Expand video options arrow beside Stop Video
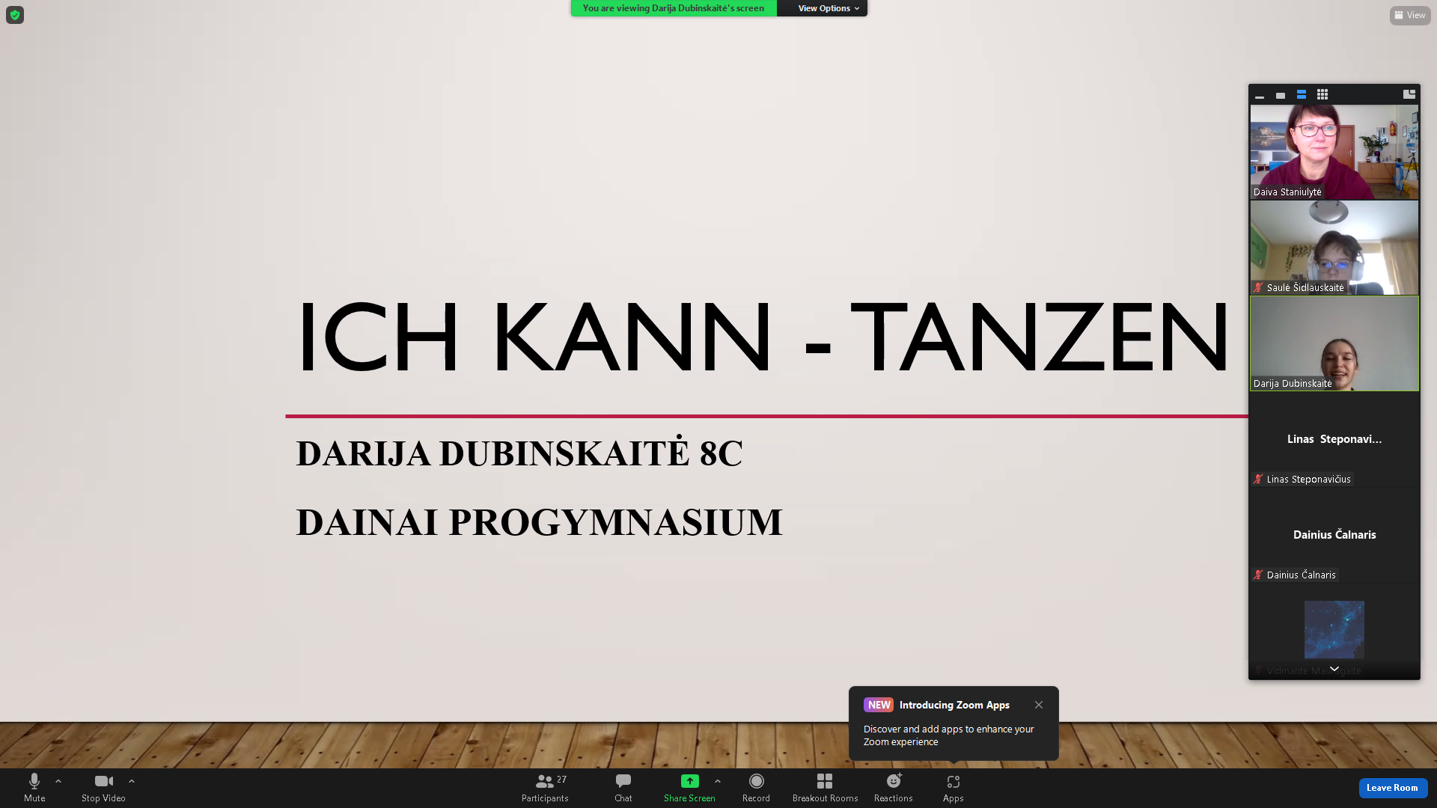 point(132,781)
